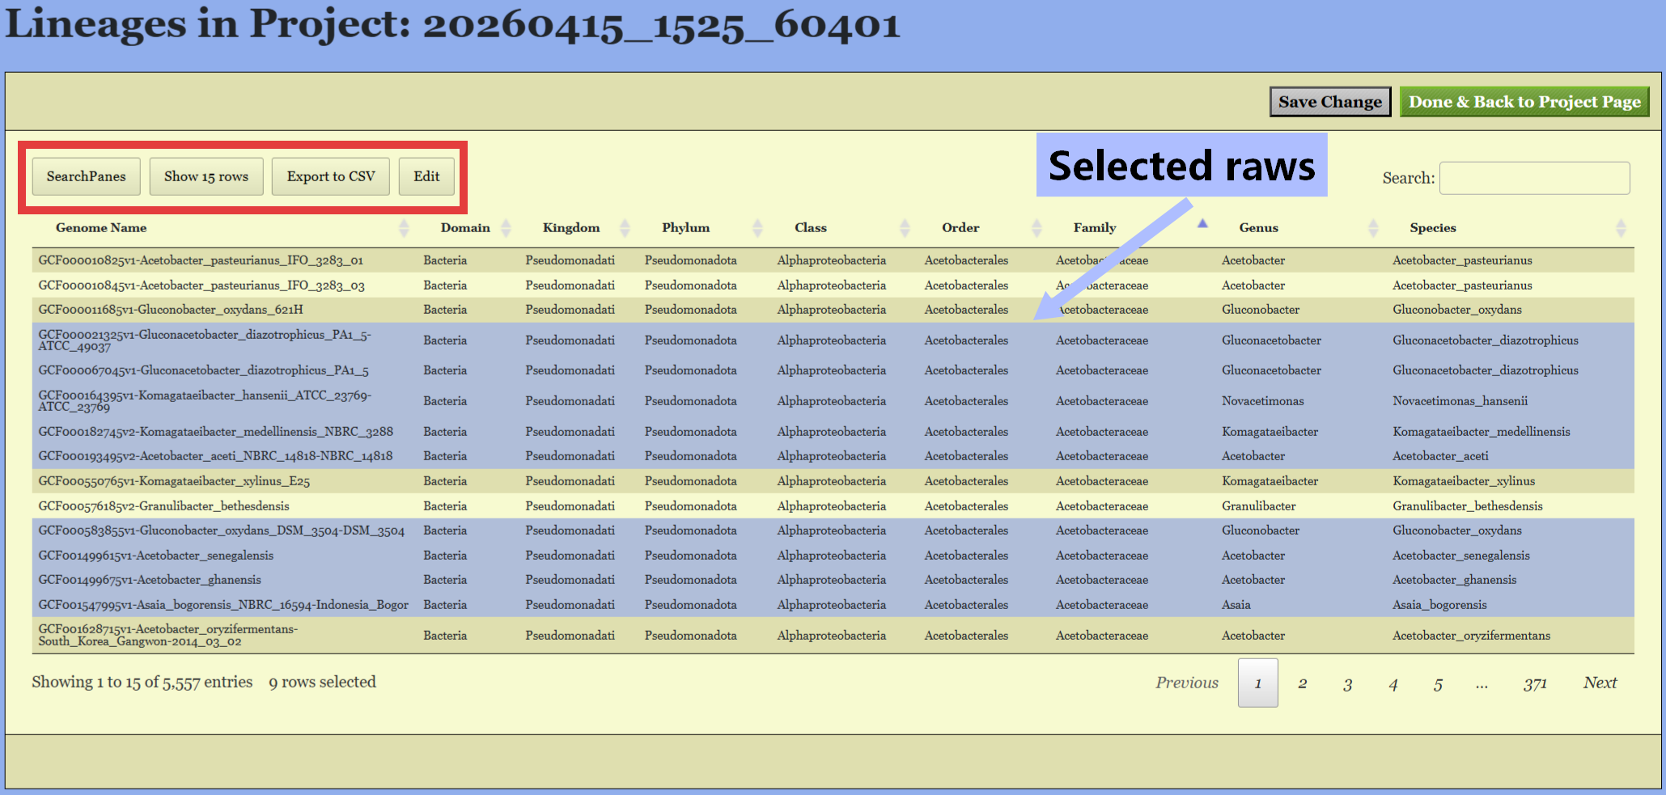Click the Phylum column sort icon
Image resolution: width=1666 pixels, height=795 pixels.
coord(757,228)
